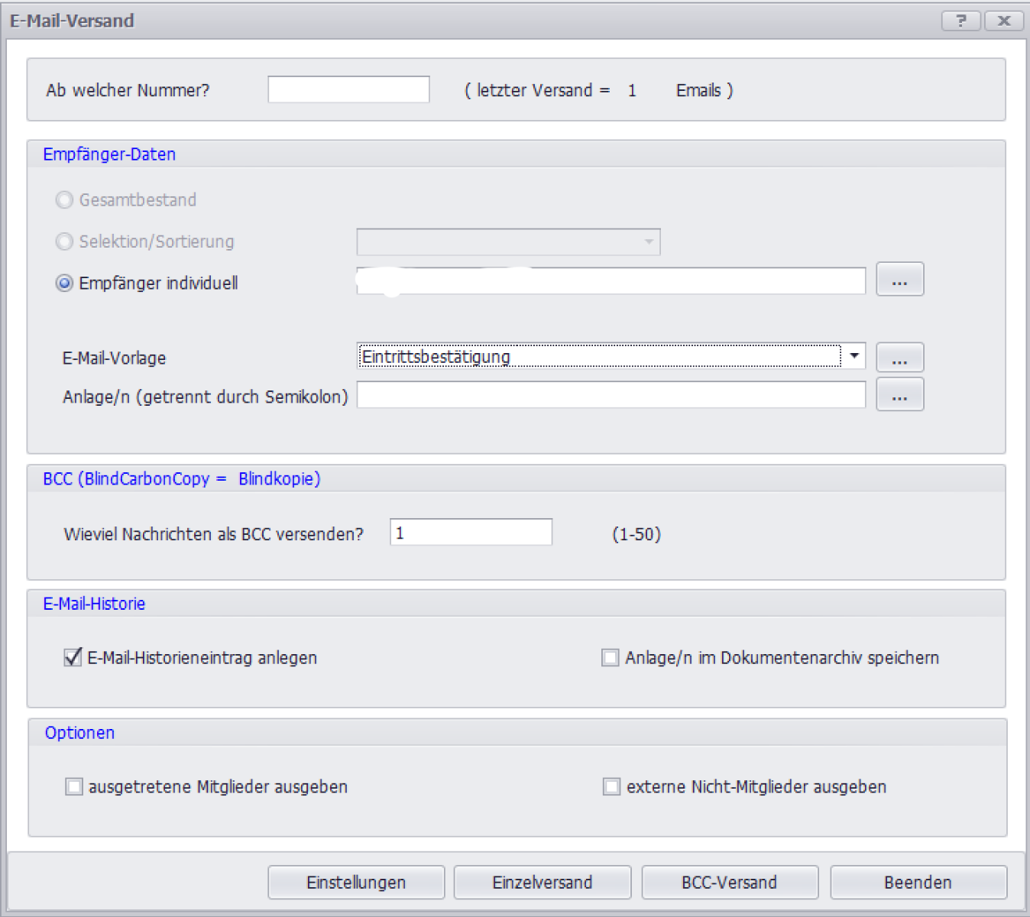Enable Anlage/n im Dokumentenarchiv speichern
The width and height of the screenshot is (1030, 917).
pos(610,658)
